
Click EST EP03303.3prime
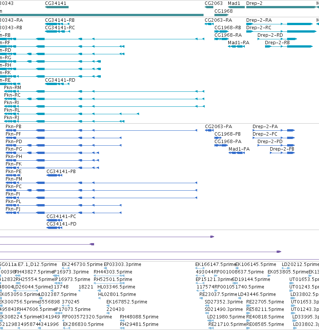[x=122, y=264]
